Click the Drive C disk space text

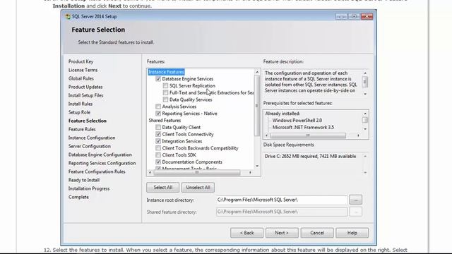tap(311, 157)
